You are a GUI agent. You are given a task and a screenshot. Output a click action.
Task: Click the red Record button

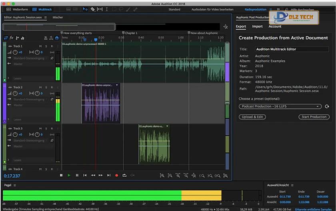coord(116,175)
